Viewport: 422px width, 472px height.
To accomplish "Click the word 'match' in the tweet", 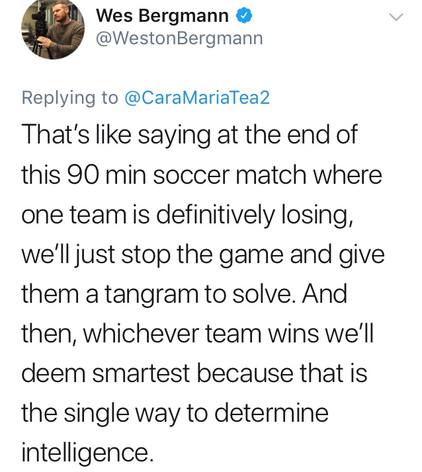I will point(271,175).
